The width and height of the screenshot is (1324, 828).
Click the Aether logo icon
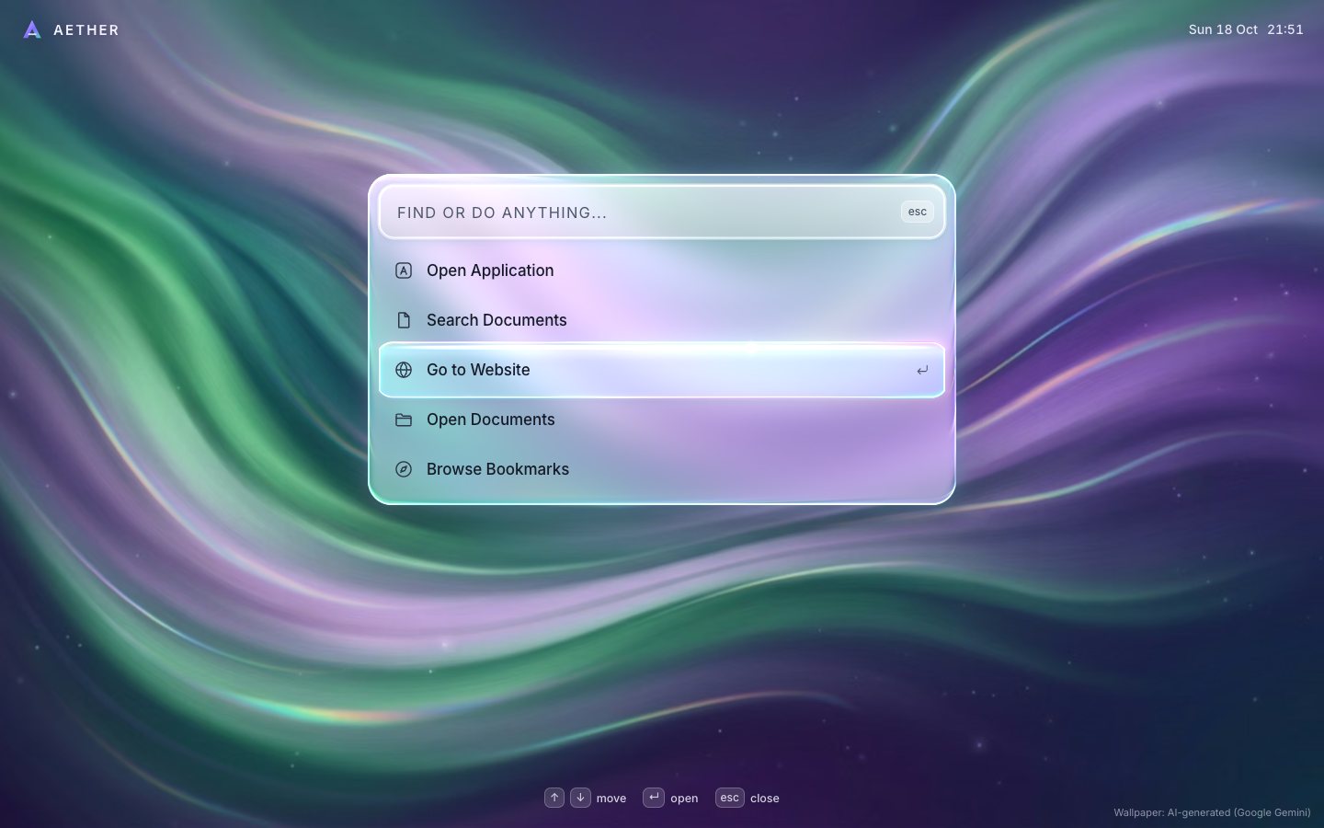click(x=32, y=30)
